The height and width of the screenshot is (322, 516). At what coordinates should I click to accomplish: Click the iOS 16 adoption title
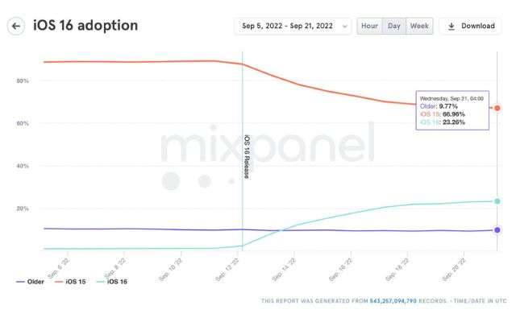pyautogui.click(x=85, y=26)
